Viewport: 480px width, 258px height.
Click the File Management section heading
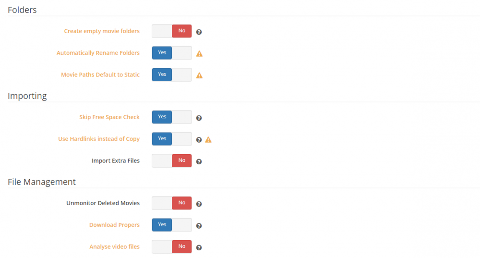pos(42,182)
